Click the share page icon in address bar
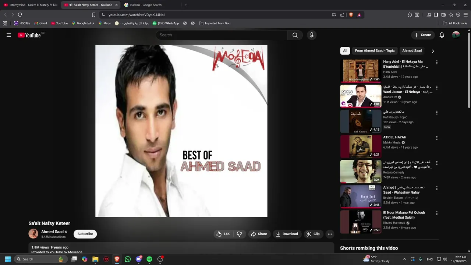The height and width of the screenshot is (265, 471). 342,15
